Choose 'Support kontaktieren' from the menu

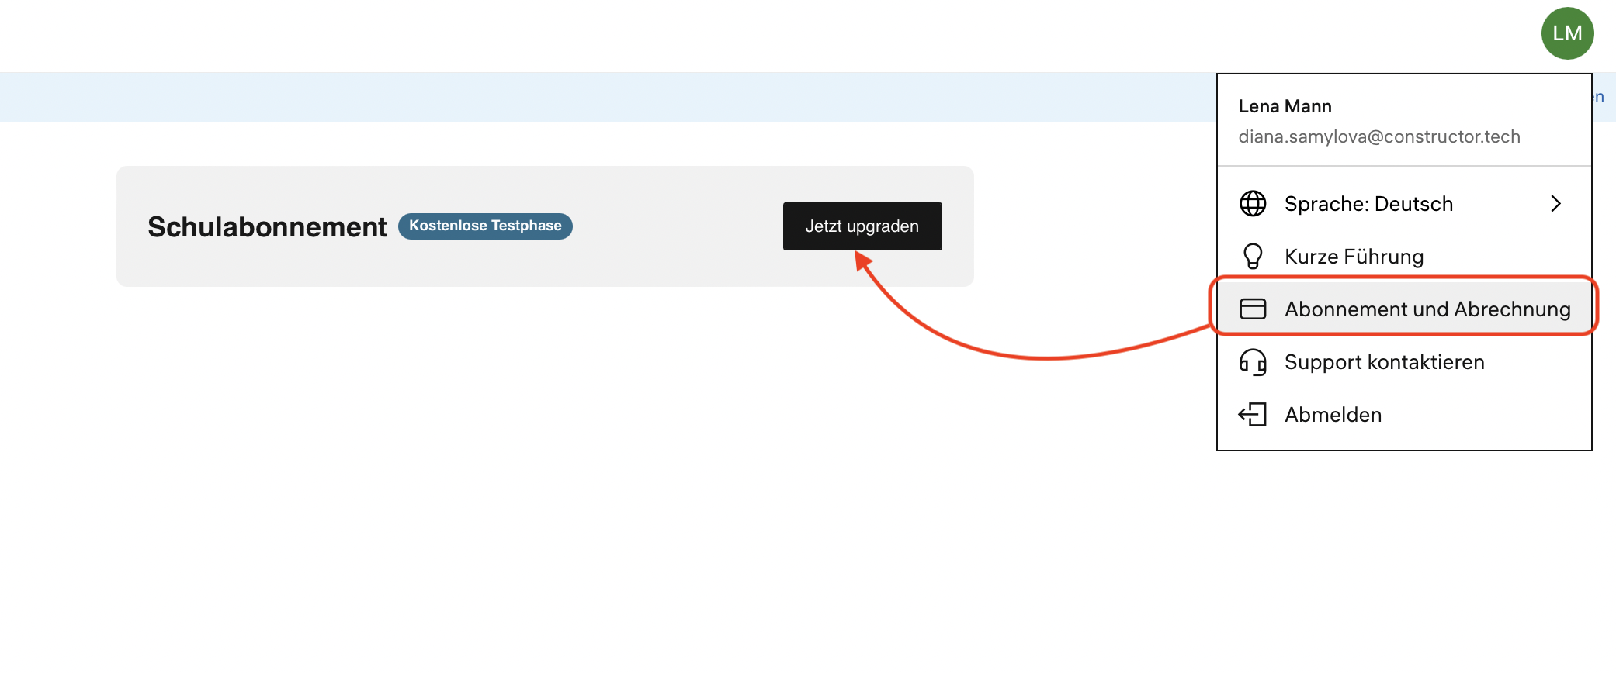pyautogui.click(x=1384, y=362)
